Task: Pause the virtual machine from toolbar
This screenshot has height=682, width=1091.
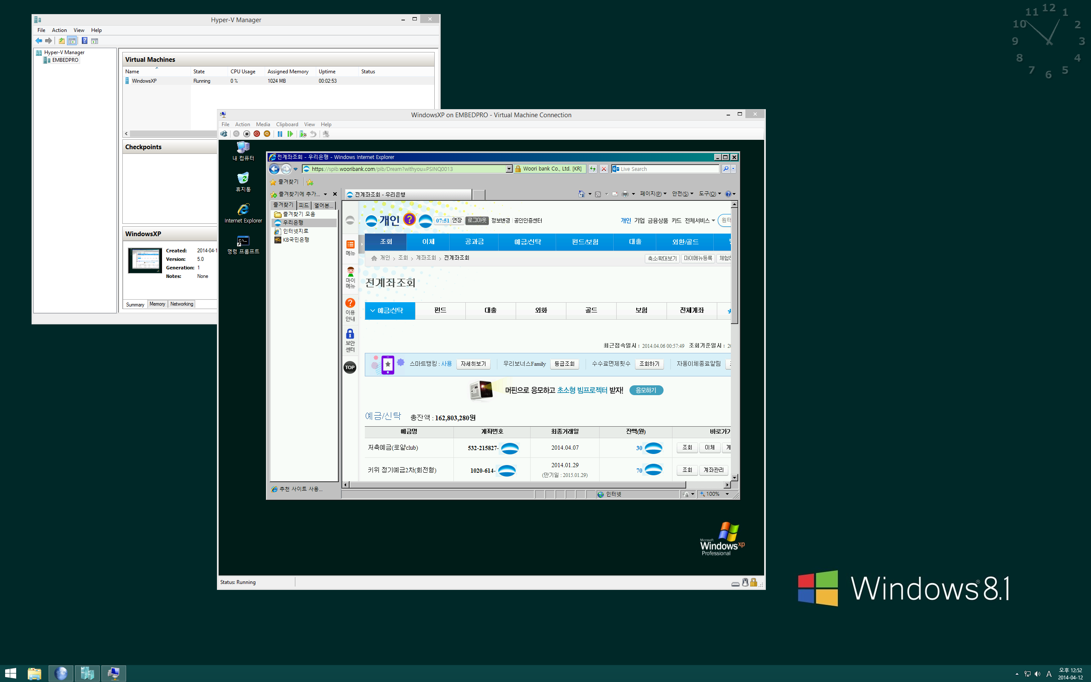Action: click(x=280, y=134)
